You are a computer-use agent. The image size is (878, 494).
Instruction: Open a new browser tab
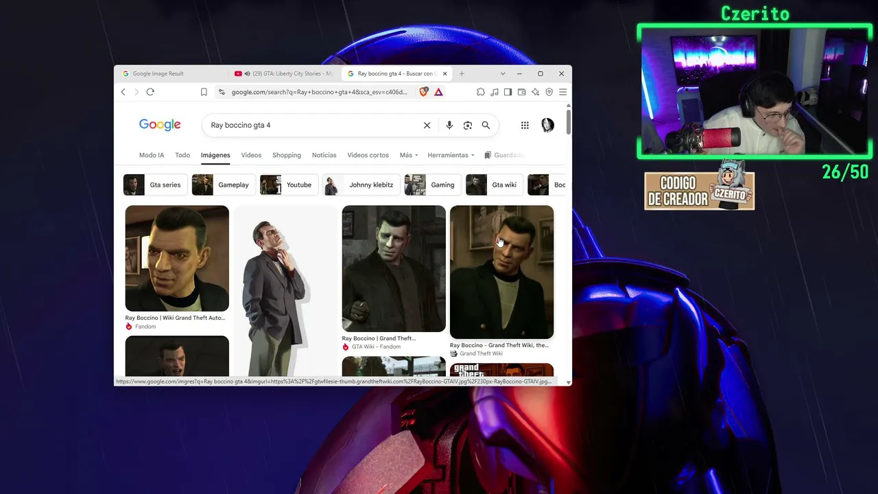point(462,73)
